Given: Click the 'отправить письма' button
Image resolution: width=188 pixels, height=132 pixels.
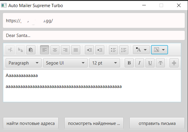Looking at the screenshot, I should [157, 123].
